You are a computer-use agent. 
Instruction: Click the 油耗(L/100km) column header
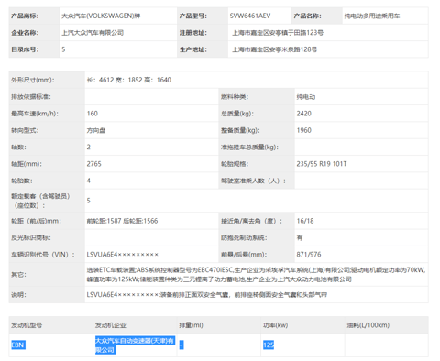click(368, 325)
